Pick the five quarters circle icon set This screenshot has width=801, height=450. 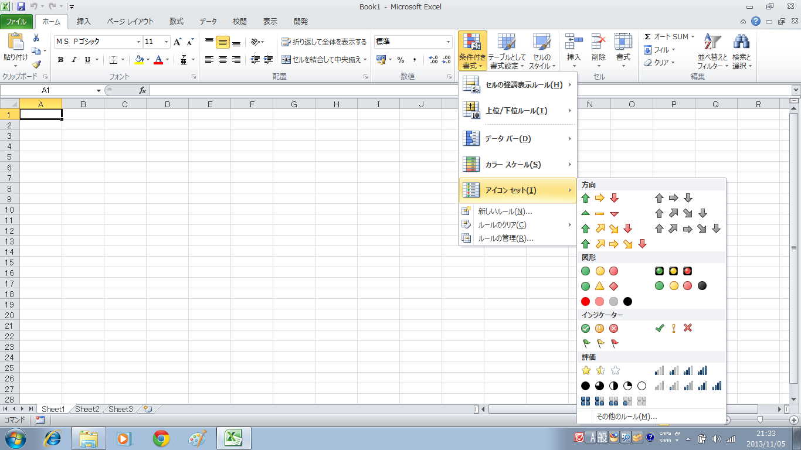(x=613, y=386)
